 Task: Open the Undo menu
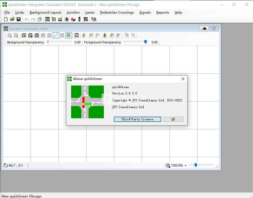tap(20, 12)
